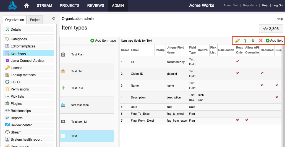Click the System health report icon
Image resolution: width=285 pixels, height=147 pixels.
click(x=7, y=139)
